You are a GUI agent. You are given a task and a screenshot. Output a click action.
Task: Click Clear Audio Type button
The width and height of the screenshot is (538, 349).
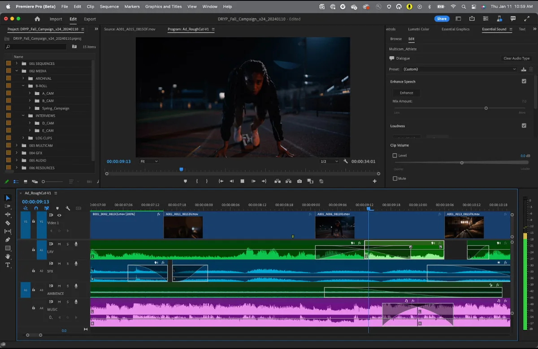point(516,59)
